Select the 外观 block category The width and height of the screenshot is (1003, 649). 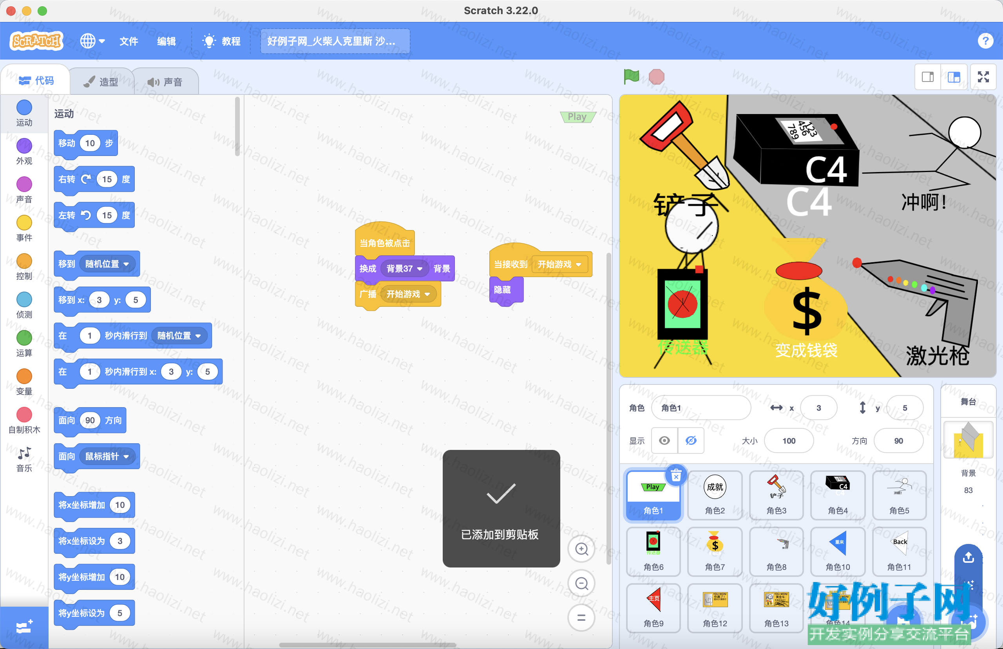click(24, 151)
